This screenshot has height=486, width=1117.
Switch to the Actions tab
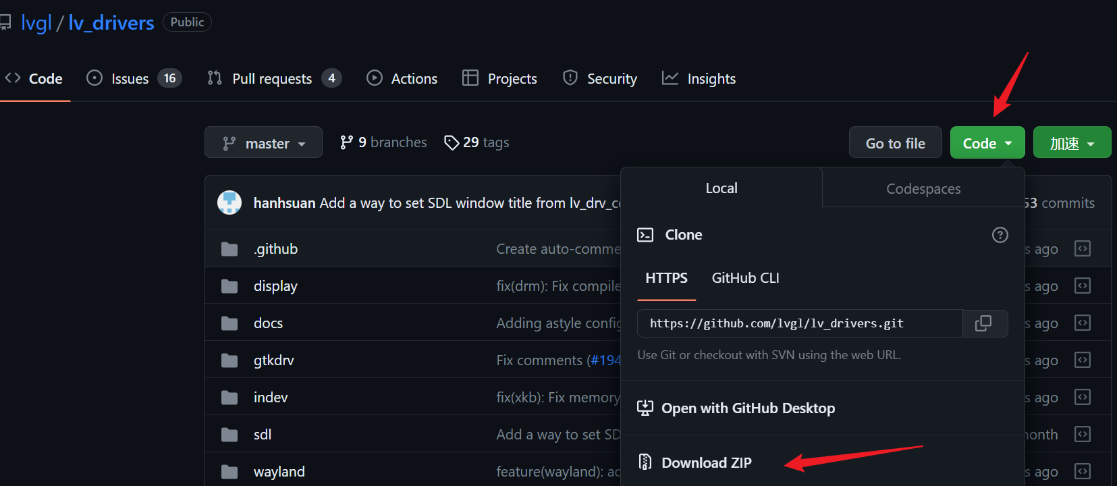(402, 78)
